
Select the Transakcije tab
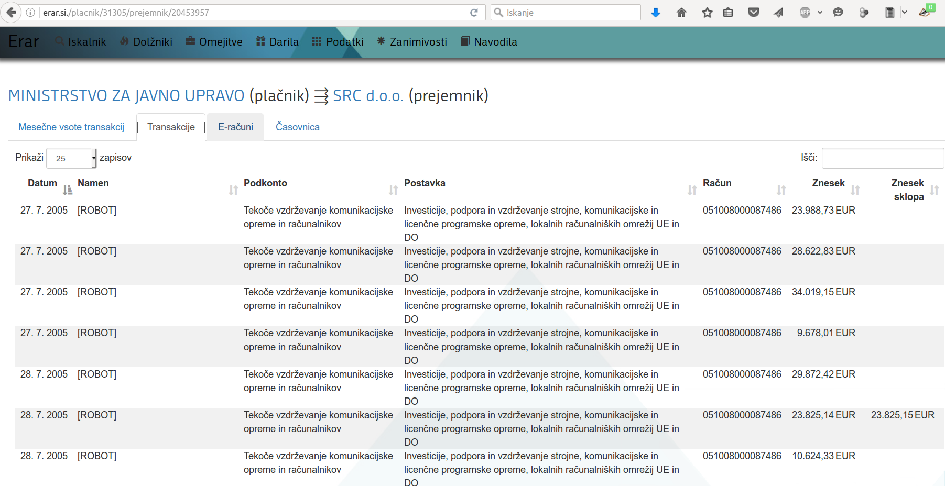coord(171,127)
